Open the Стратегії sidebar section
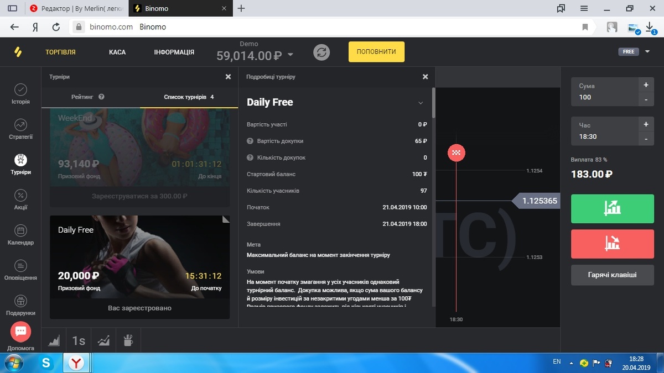Viewport: 664px width, 373px height. click(20, 129)
